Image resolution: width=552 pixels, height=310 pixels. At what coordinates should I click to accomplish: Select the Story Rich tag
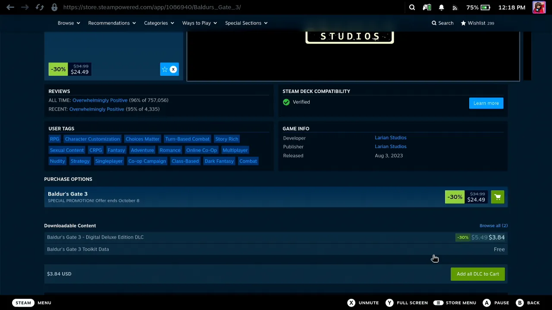point(226,139)
